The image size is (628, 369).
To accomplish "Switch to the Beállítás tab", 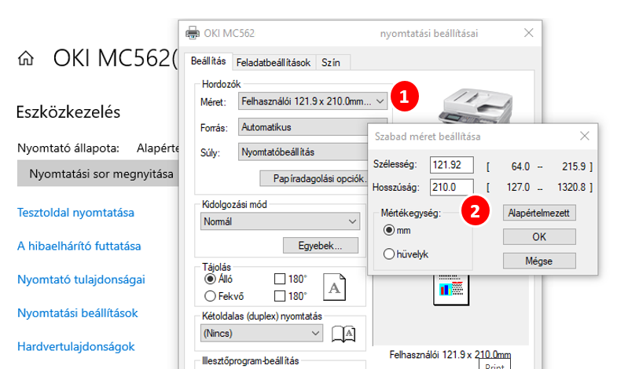I will pos(208,61).
